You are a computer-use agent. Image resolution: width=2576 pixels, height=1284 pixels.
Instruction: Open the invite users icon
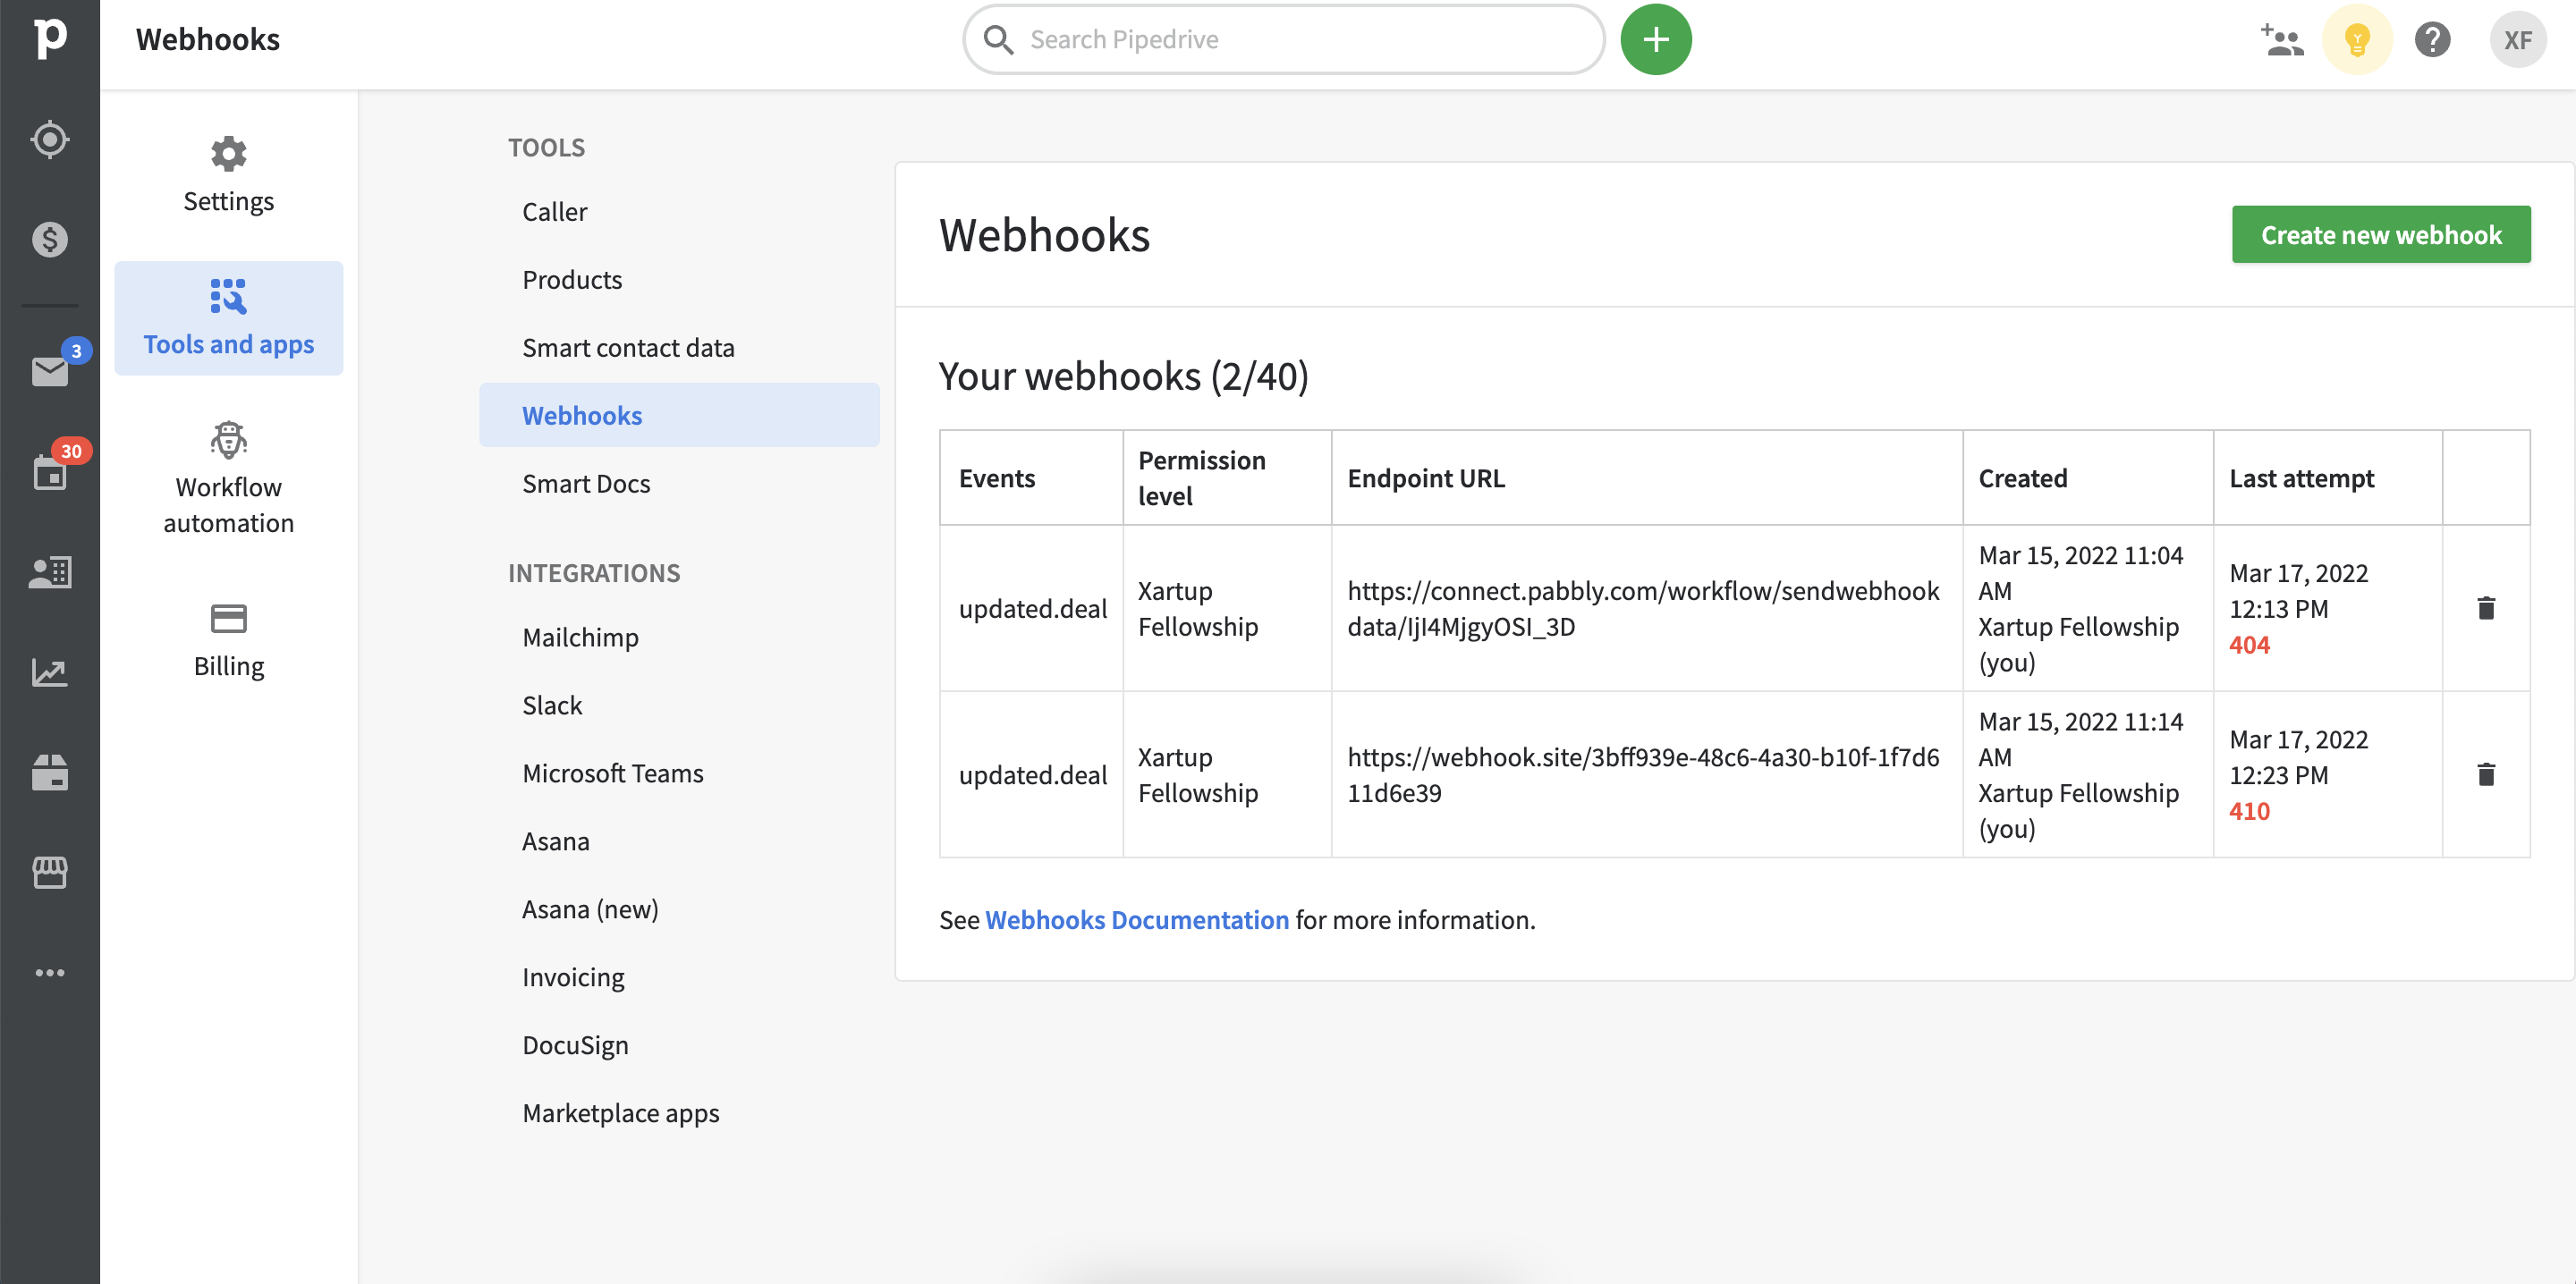coord(2281,39)
